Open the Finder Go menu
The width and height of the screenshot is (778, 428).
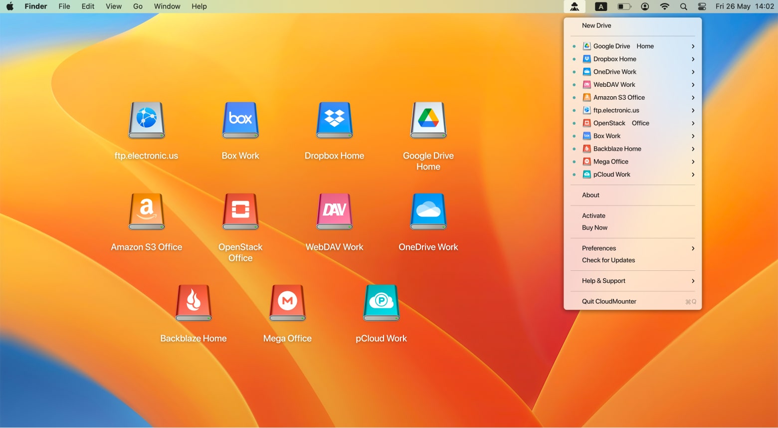pos(138,6)
